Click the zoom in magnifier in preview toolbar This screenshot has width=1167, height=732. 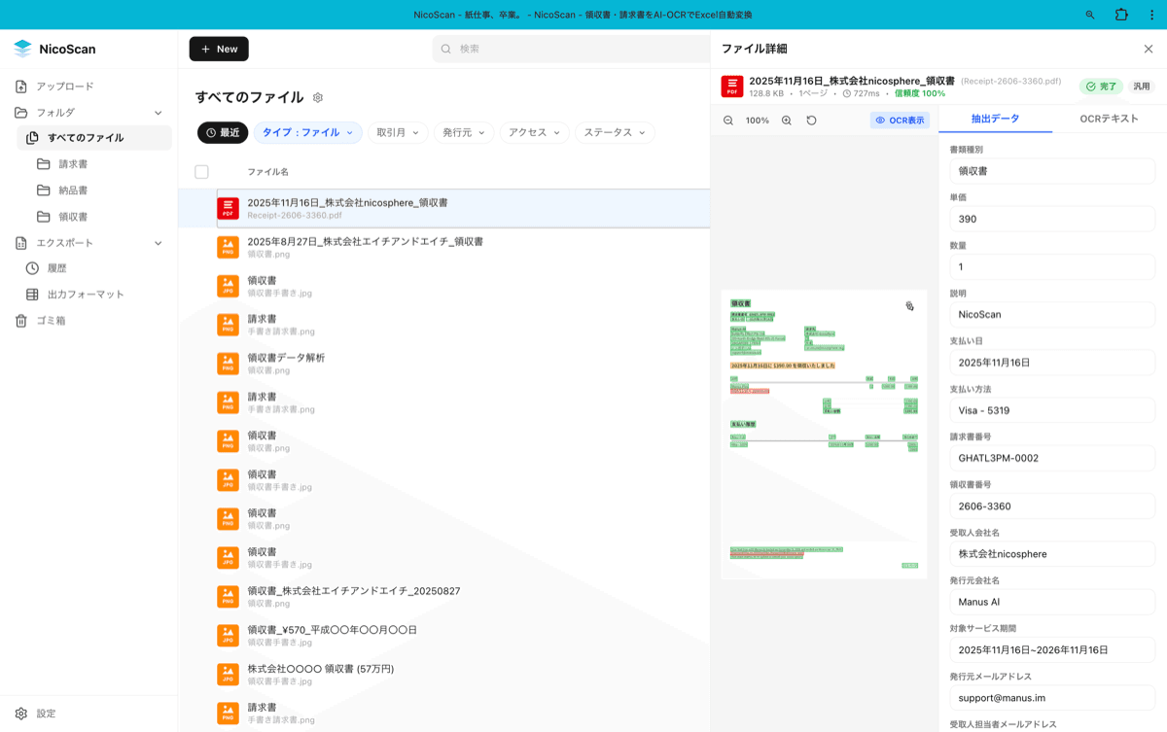click(x=786, y=121)
